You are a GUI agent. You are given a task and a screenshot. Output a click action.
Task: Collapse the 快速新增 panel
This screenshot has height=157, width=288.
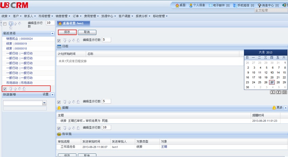[x=52, y=95]
